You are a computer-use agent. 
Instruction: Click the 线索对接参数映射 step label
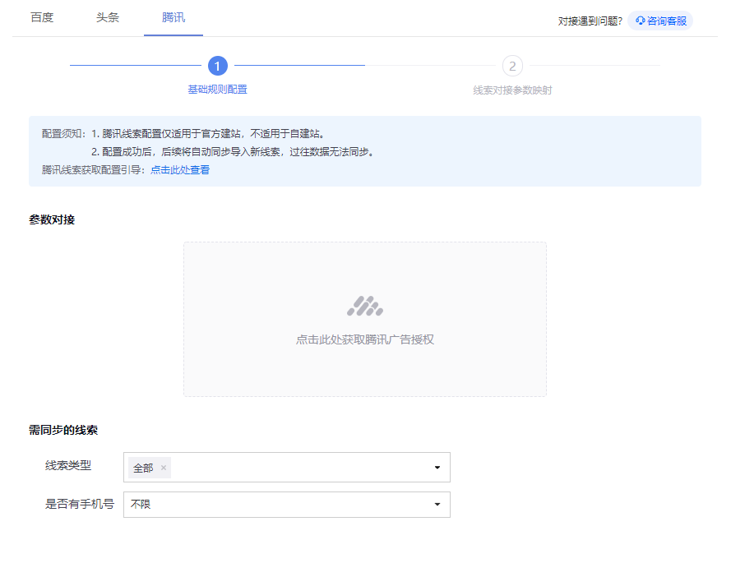click(512, 90)
